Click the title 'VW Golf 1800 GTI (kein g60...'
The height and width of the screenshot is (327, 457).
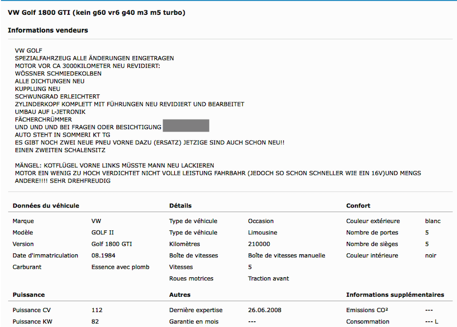(97, 13)
